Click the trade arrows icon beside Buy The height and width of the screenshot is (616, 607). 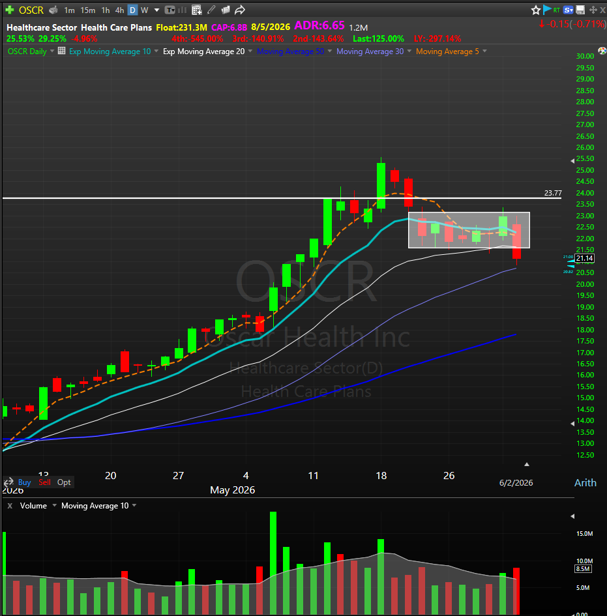tap(8, 482)
